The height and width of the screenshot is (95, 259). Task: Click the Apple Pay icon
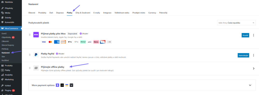pos(70,42)
